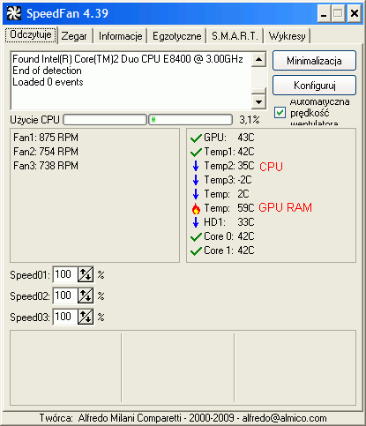The height and width of the screenshot is (426, 366).
Task: Click the SpeedFan fan icon in title bar
Action: click(x=14, y=13)
